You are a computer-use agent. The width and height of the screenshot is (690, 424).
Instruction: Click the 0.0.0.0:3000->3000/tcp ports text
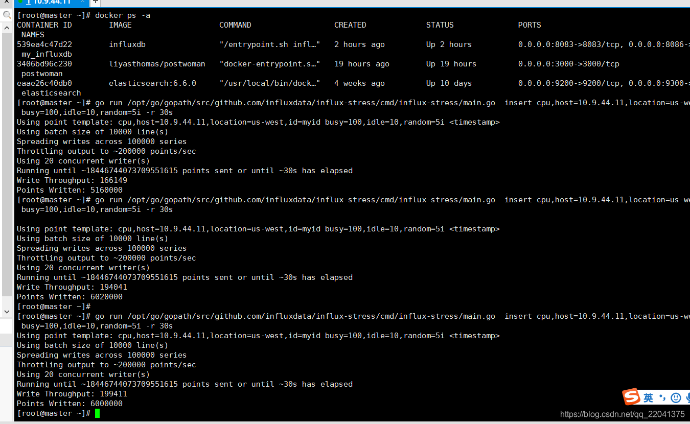tap(569, 64)
